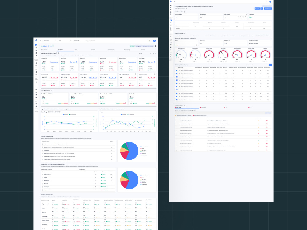
Task: Click info icon beside Core Web Vitals
Action: [x=51, y=91]
